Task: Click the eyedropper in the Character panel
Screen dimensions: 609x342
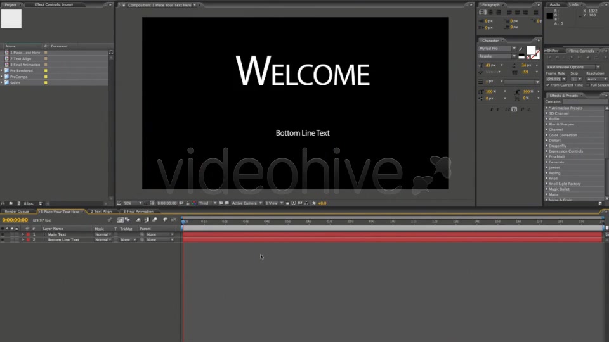Action: click(x=521, y=49)
